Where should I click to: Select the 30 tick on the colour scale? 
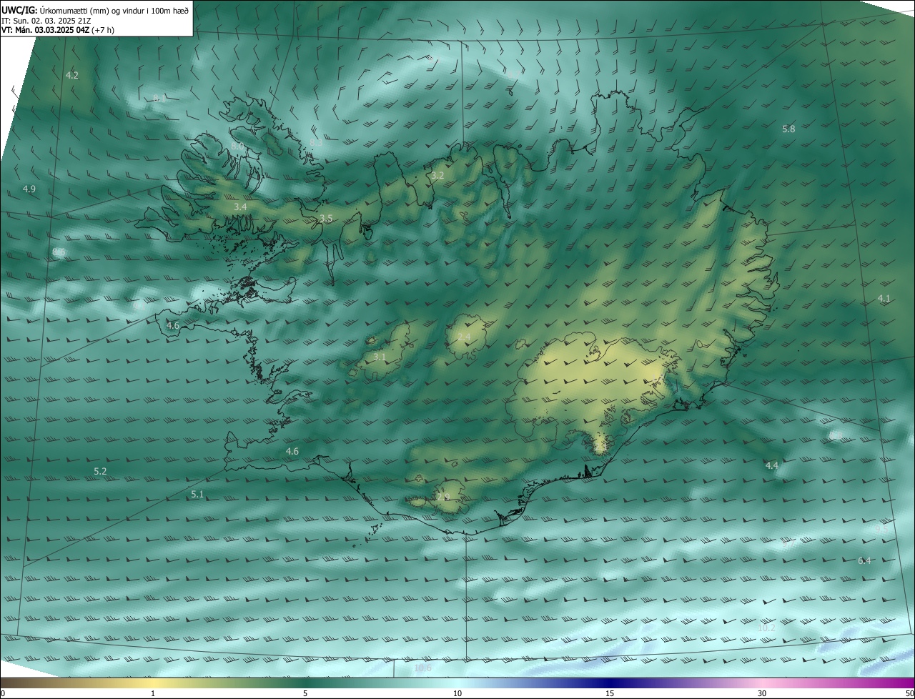click(762, 693)
